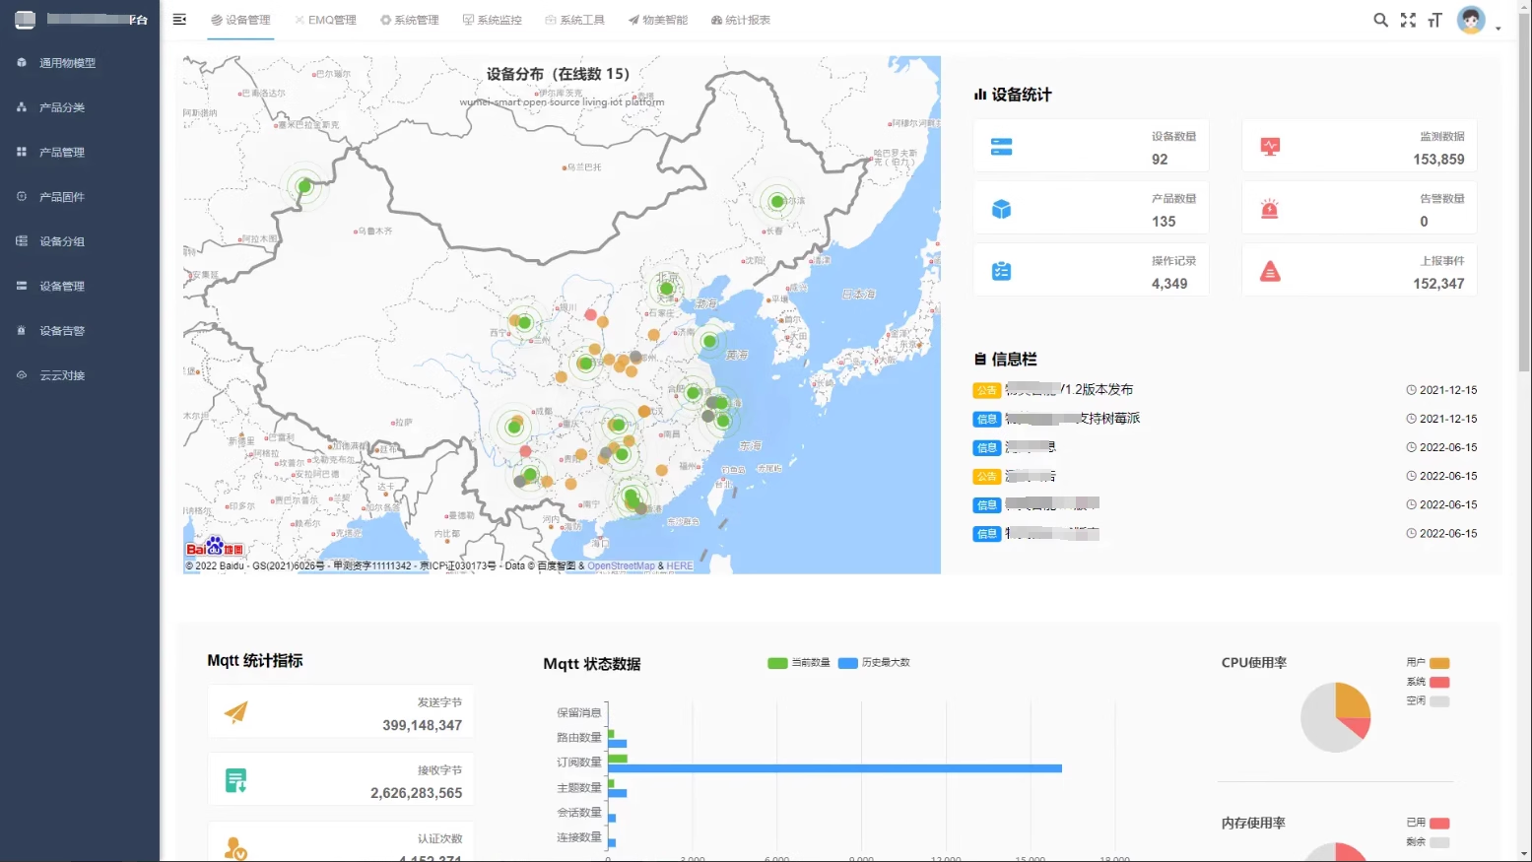1532x862 pixels.
Task: Click the 发送字节 paper plane icon
Action: tap(235, 712)
